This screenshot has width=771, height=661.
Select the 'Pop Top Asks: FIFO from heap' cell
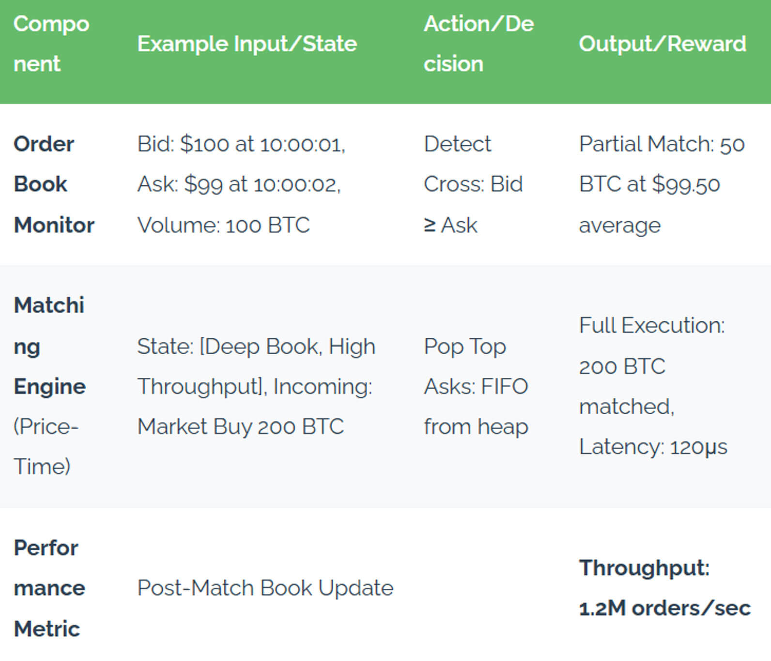point(476,387)
